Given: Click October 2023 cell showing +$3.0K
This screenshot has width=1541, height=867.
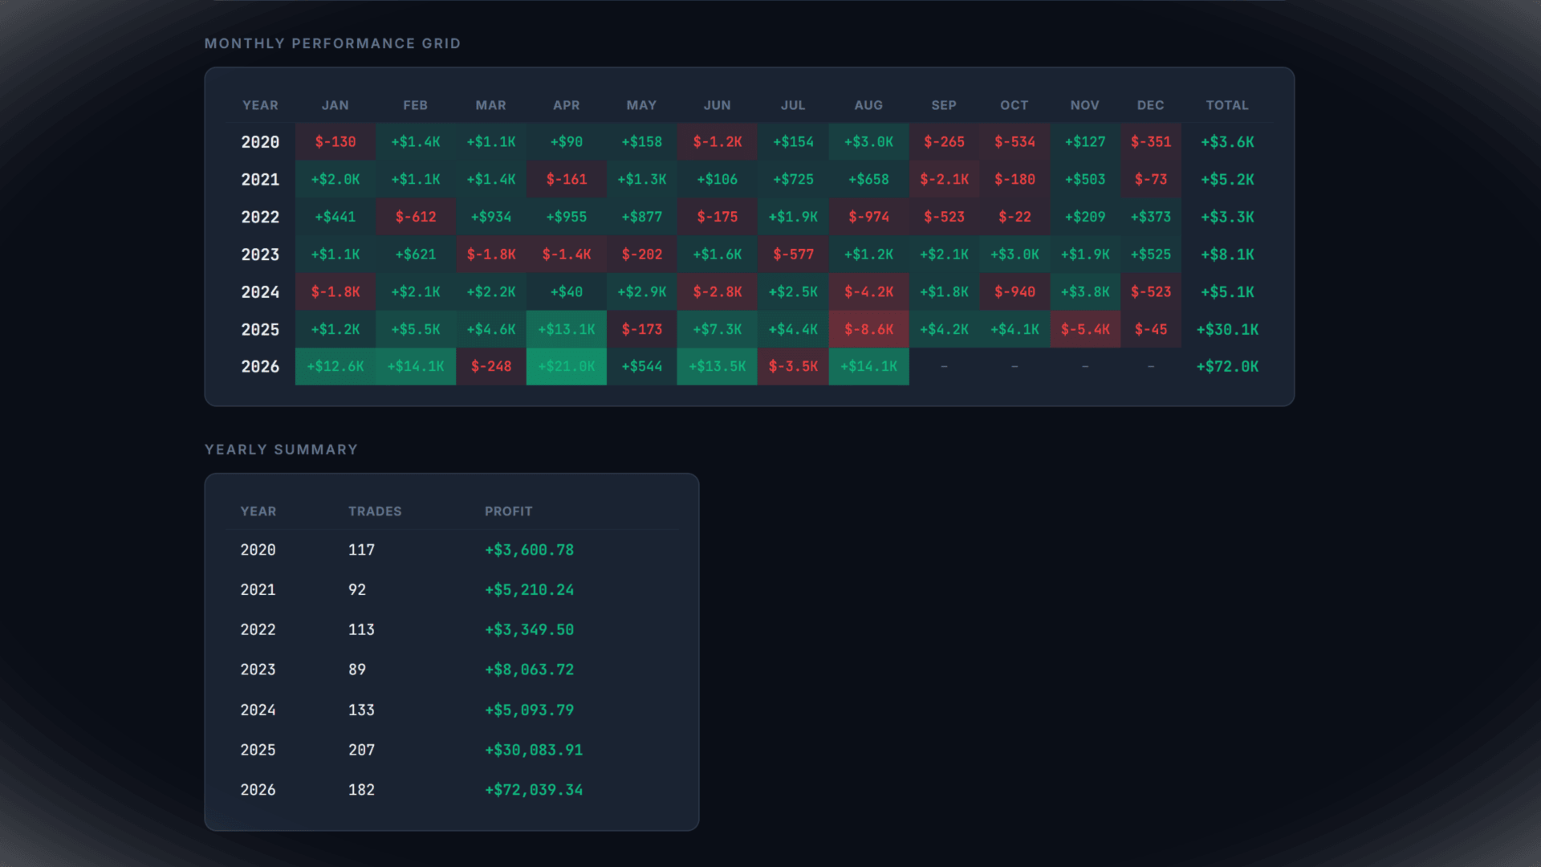Looking at the screenshot, I should click(1014, 254).
